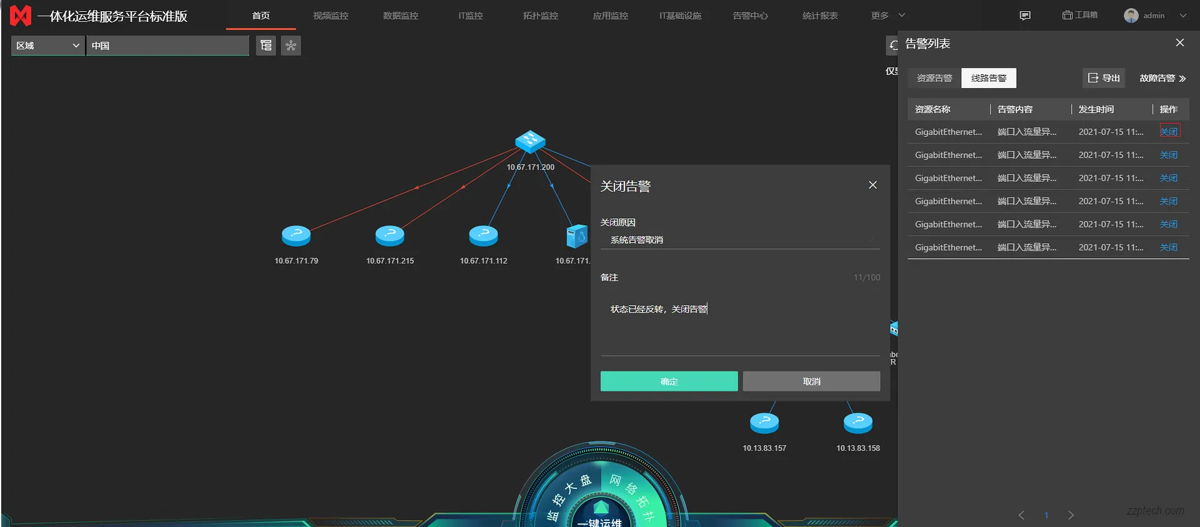Open the 关闭原因 dropdown
1200x527 pixels.
click(x=740, y=240)
